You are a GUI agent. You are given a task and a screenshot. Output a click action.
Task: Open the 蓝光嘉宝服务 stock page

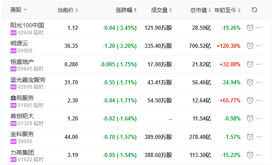[x=28, y=80]
